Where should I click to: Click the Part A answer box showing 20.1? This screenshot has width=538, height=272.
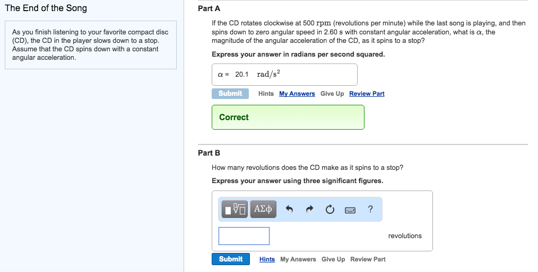[x=284, y=75]
